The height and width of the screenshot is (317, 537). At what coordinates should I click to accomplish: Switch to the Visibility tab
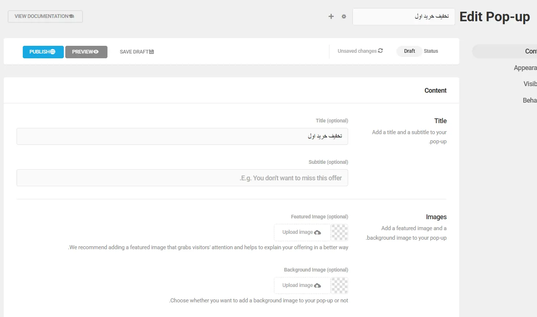530,84
